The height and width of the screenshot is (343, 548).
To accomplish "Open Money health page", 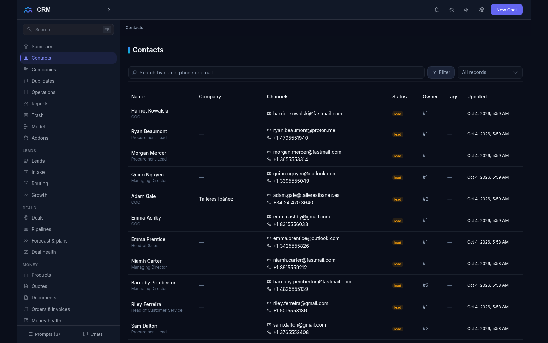I will 68,321.
